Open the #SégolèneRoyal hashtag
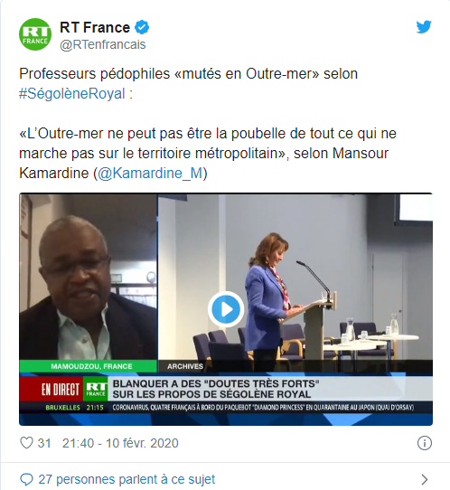Image resolution: width=450 pixels, height=490 pixels. pyautogui.click(x=72, y=93)
